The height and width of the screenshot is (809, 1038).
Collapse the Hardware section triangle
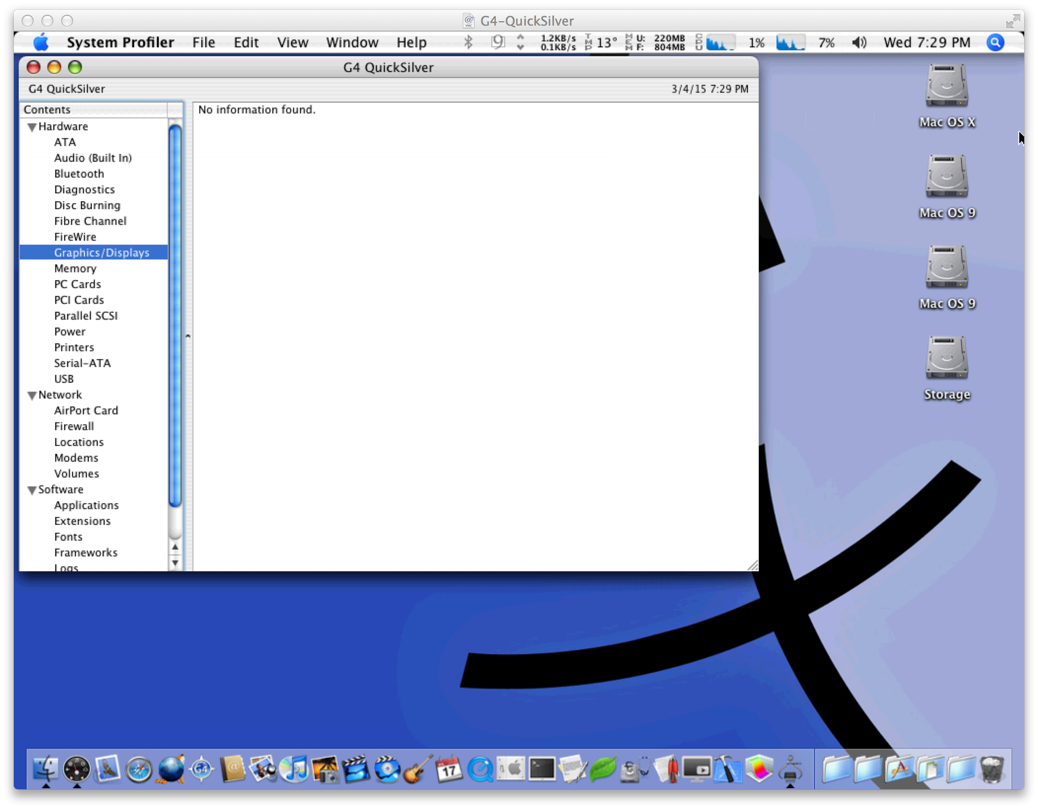[32, 127]
